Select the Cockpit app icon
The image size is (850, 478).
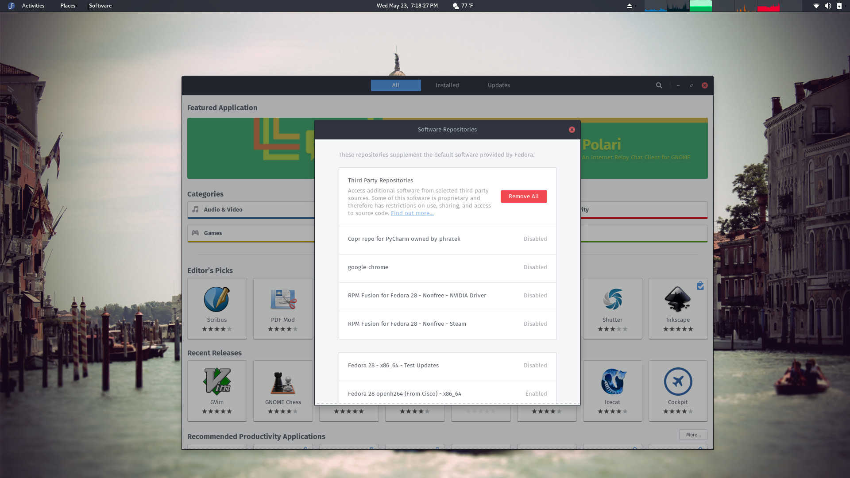678,382
